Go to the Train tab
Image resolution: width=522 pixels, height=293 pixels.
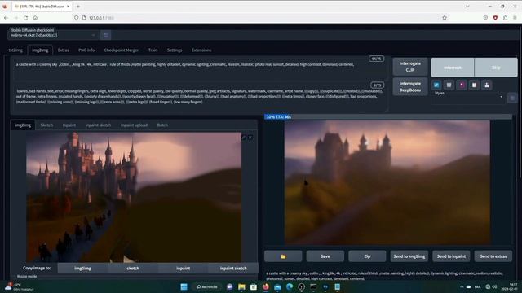pos(153,50)
